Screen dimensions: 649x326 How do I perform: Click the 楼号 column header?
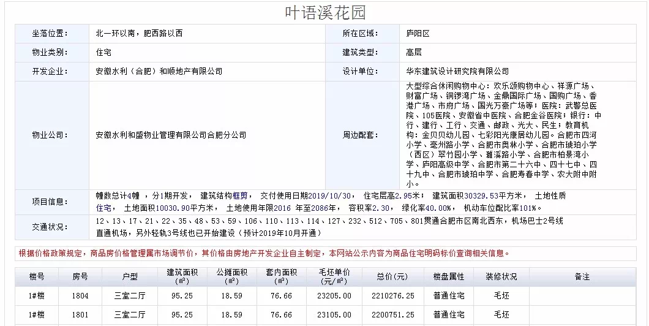[x=37, y=277]
